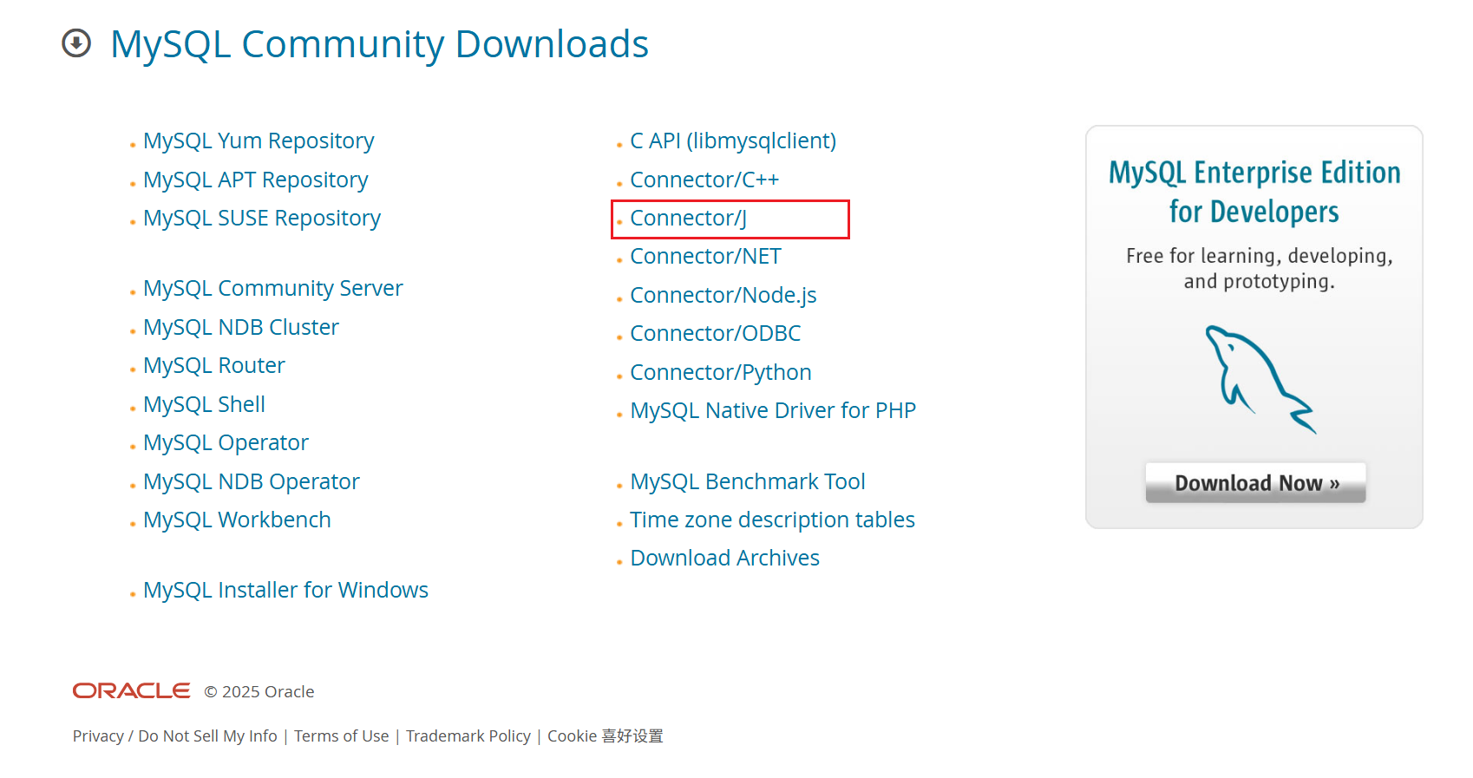The height and width of the screenshot is (778, 1473).
Task: Open Connector/Node.js link
Action: coord(723,295)
